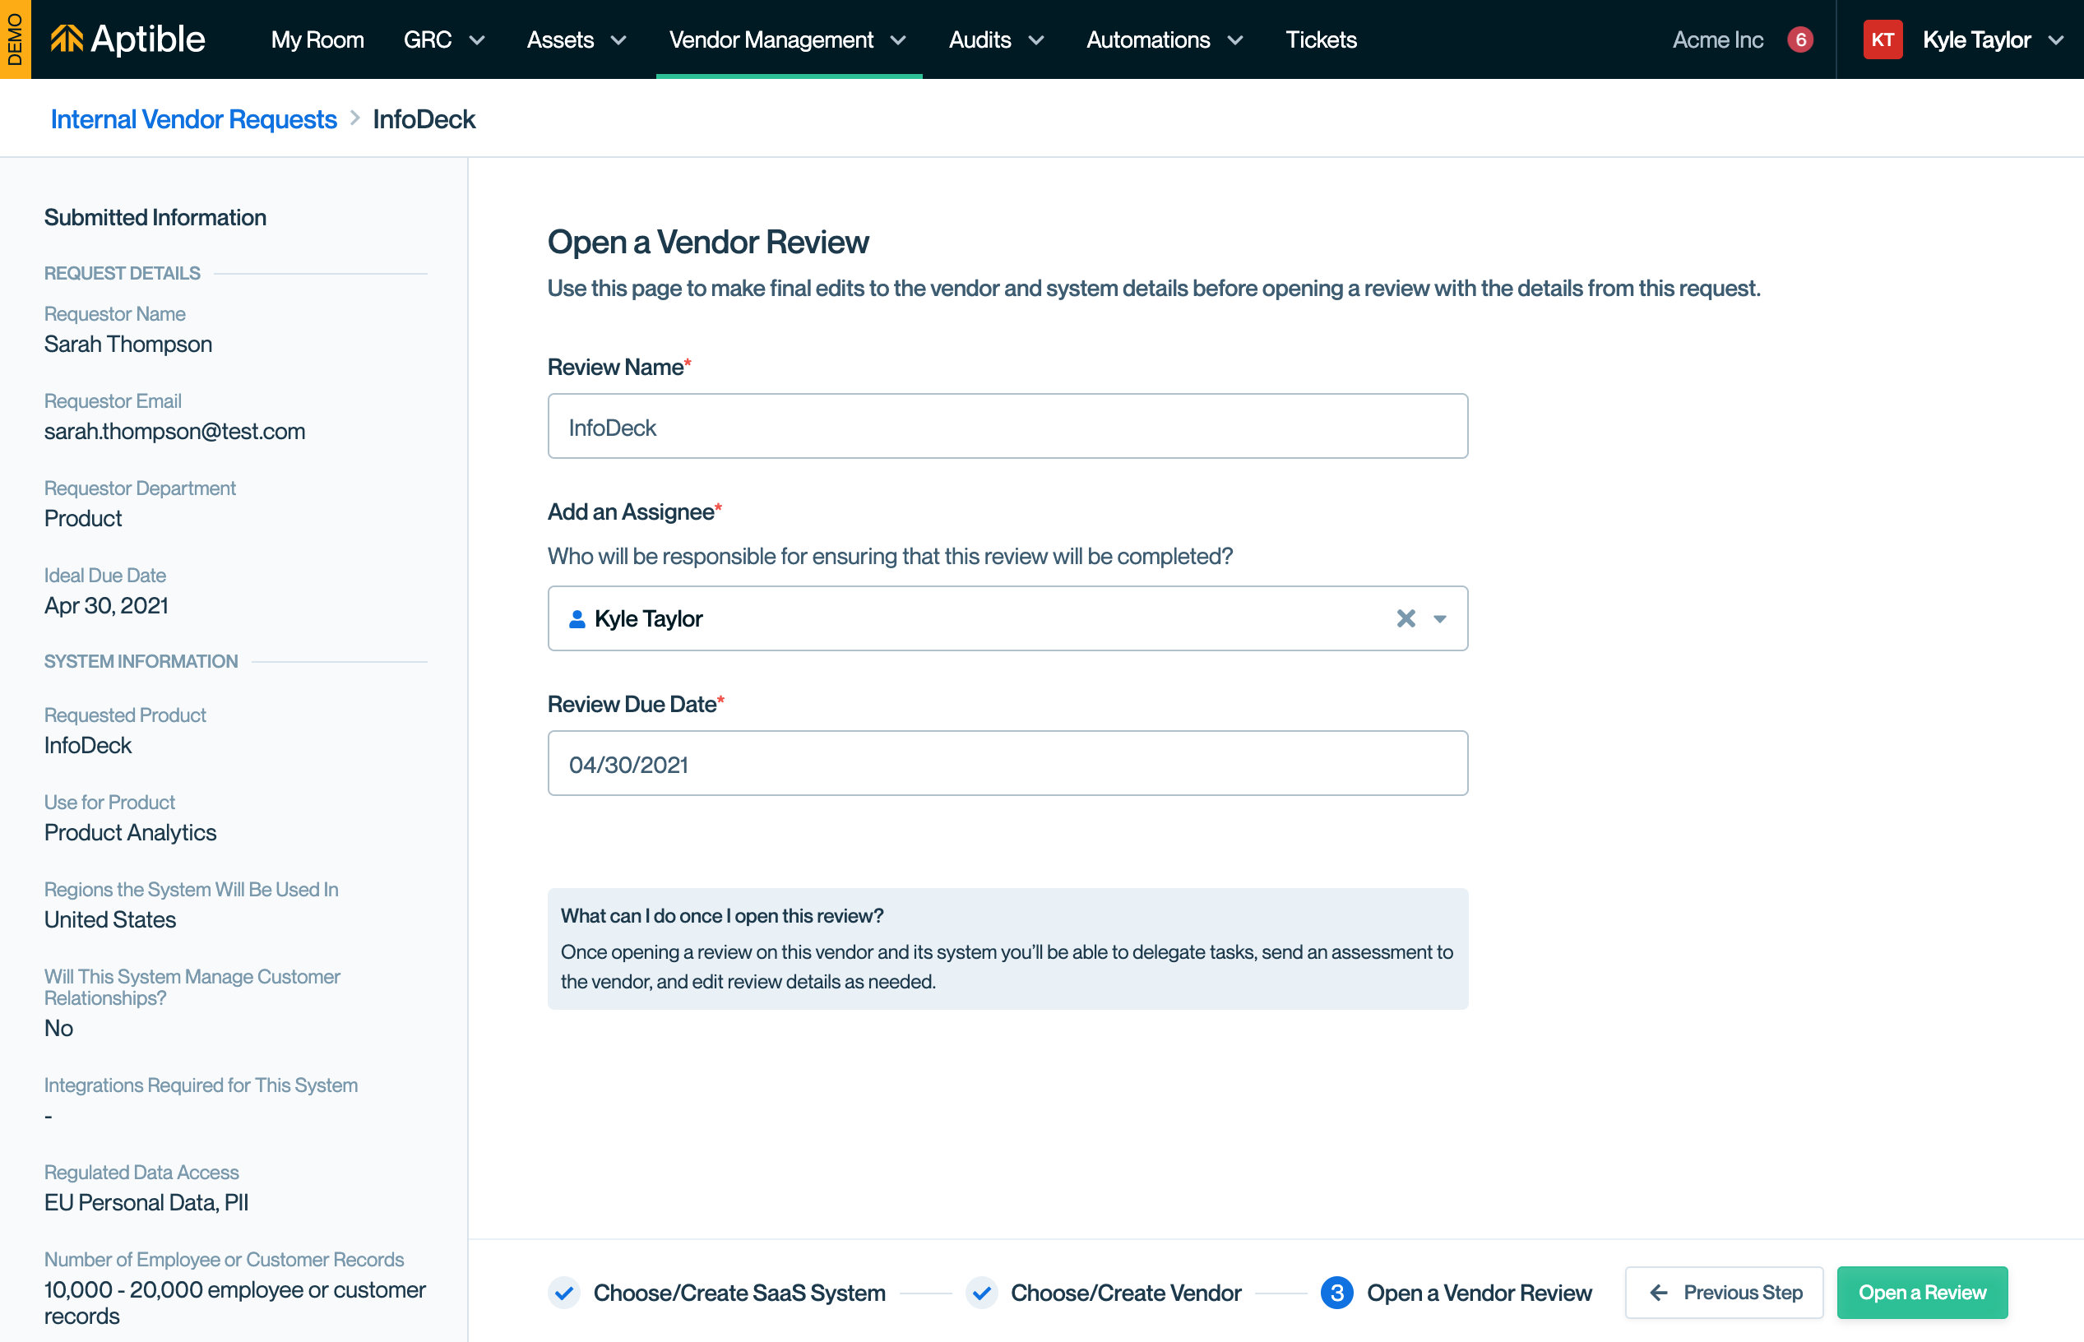Go back with Previous Step button
Screen dimensions: 2084x1342
click(x=1723, y=1293)
